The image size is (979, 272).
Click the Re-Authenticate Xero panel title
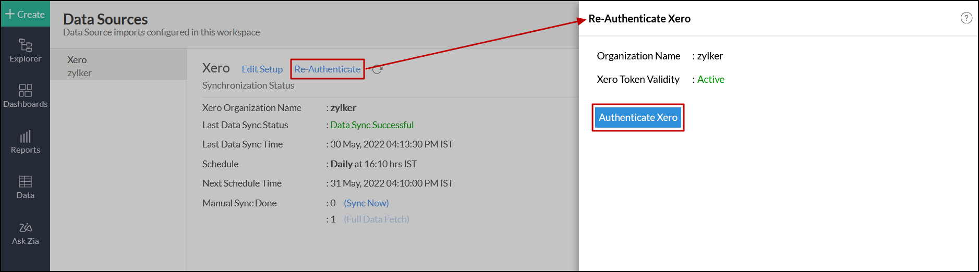click(x=639, y=19)
